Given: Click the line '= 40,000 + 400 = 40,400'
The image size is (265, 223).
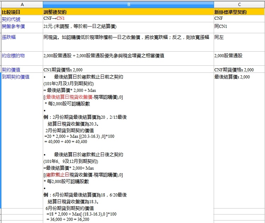Looking at the screenshot, I should 66,142.
